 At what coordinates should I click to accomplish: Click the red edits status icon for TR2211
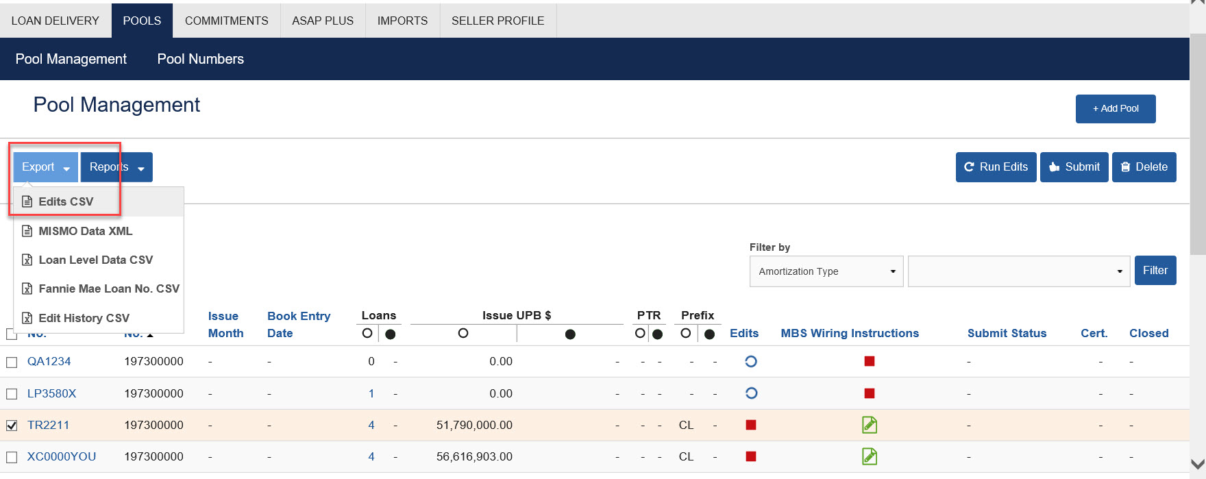tap(751, 425)
